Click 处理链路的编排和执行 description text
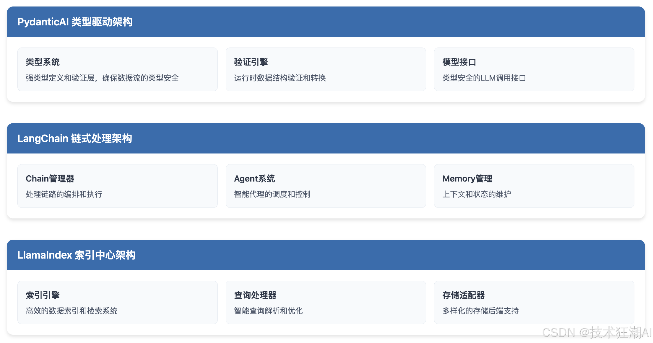 [64, 194]
